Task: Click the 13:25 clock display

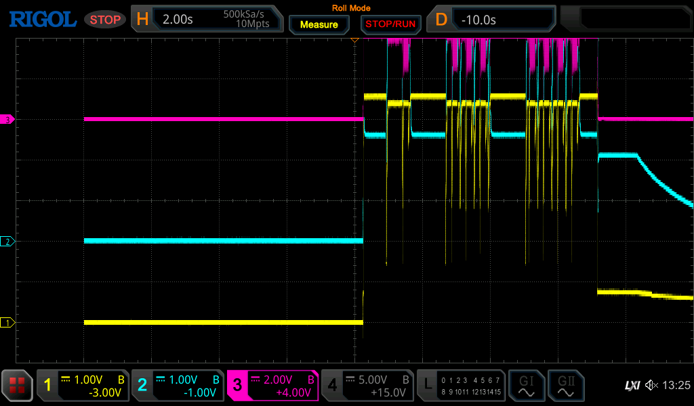Action: [x=676, y=385]
